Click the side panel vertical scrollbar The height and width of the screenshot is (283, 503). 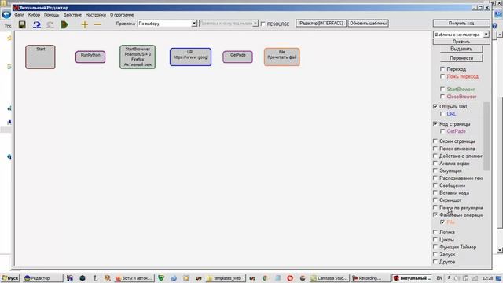coord(486,136)
